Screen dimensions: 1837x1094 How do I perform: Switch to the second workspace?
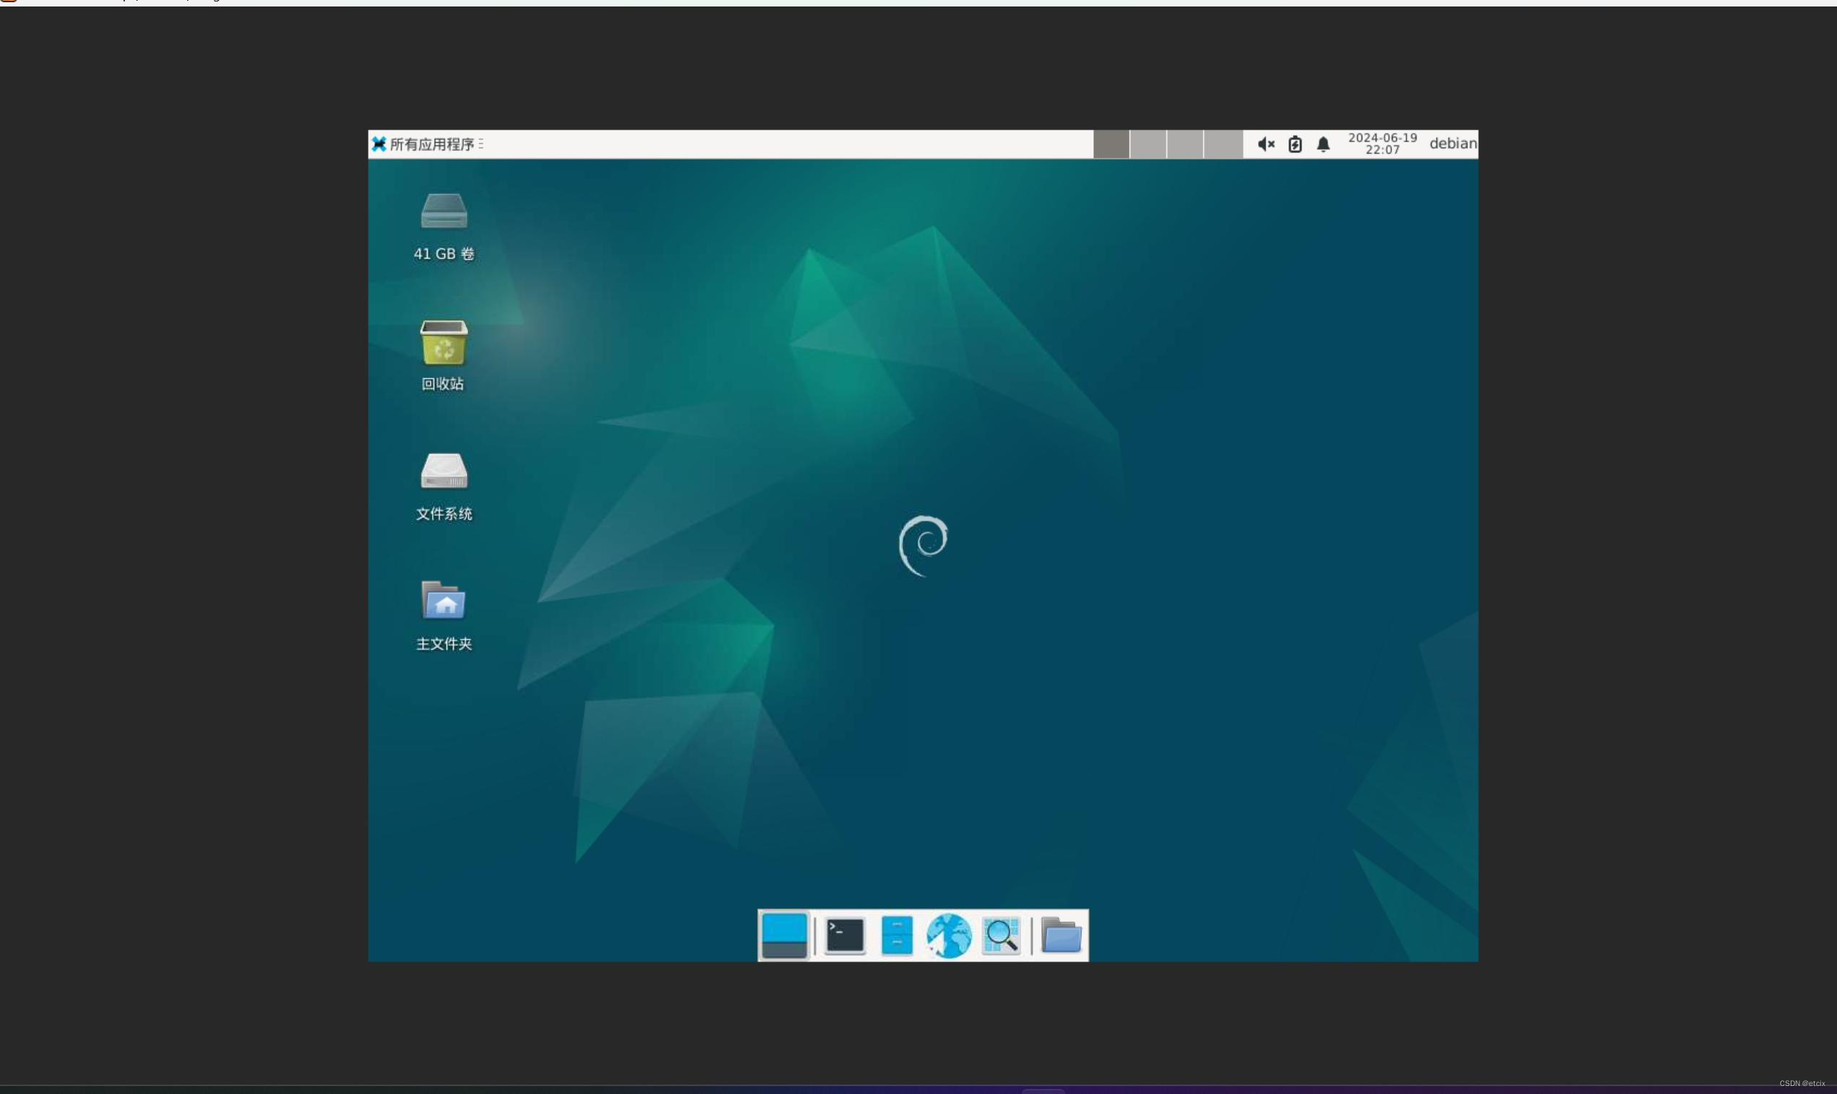1148,144
